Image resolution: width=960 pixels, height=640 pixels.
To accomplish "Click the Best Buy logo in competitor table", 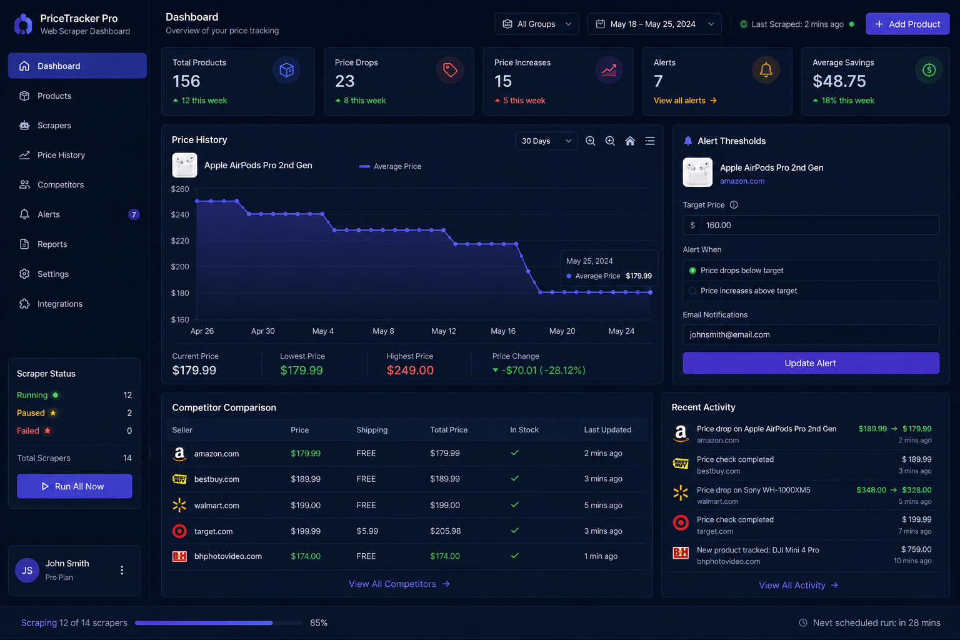I will click(179, 479).
